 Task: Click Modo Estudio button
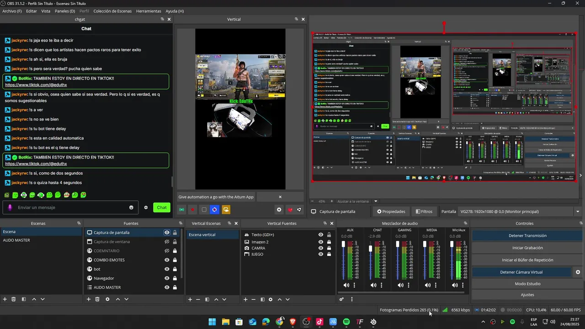527,284
